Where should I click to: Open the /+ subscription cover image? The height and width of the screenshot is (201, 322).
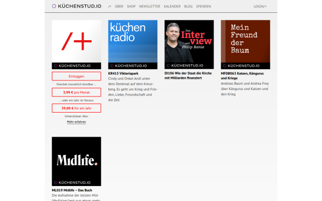(76, 44)
